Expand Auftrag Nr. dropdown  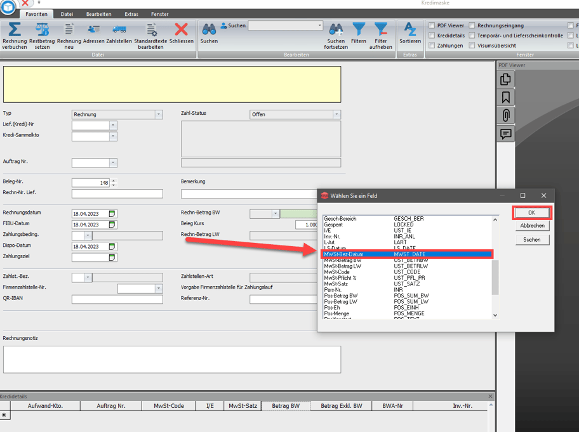click(113, 162)
